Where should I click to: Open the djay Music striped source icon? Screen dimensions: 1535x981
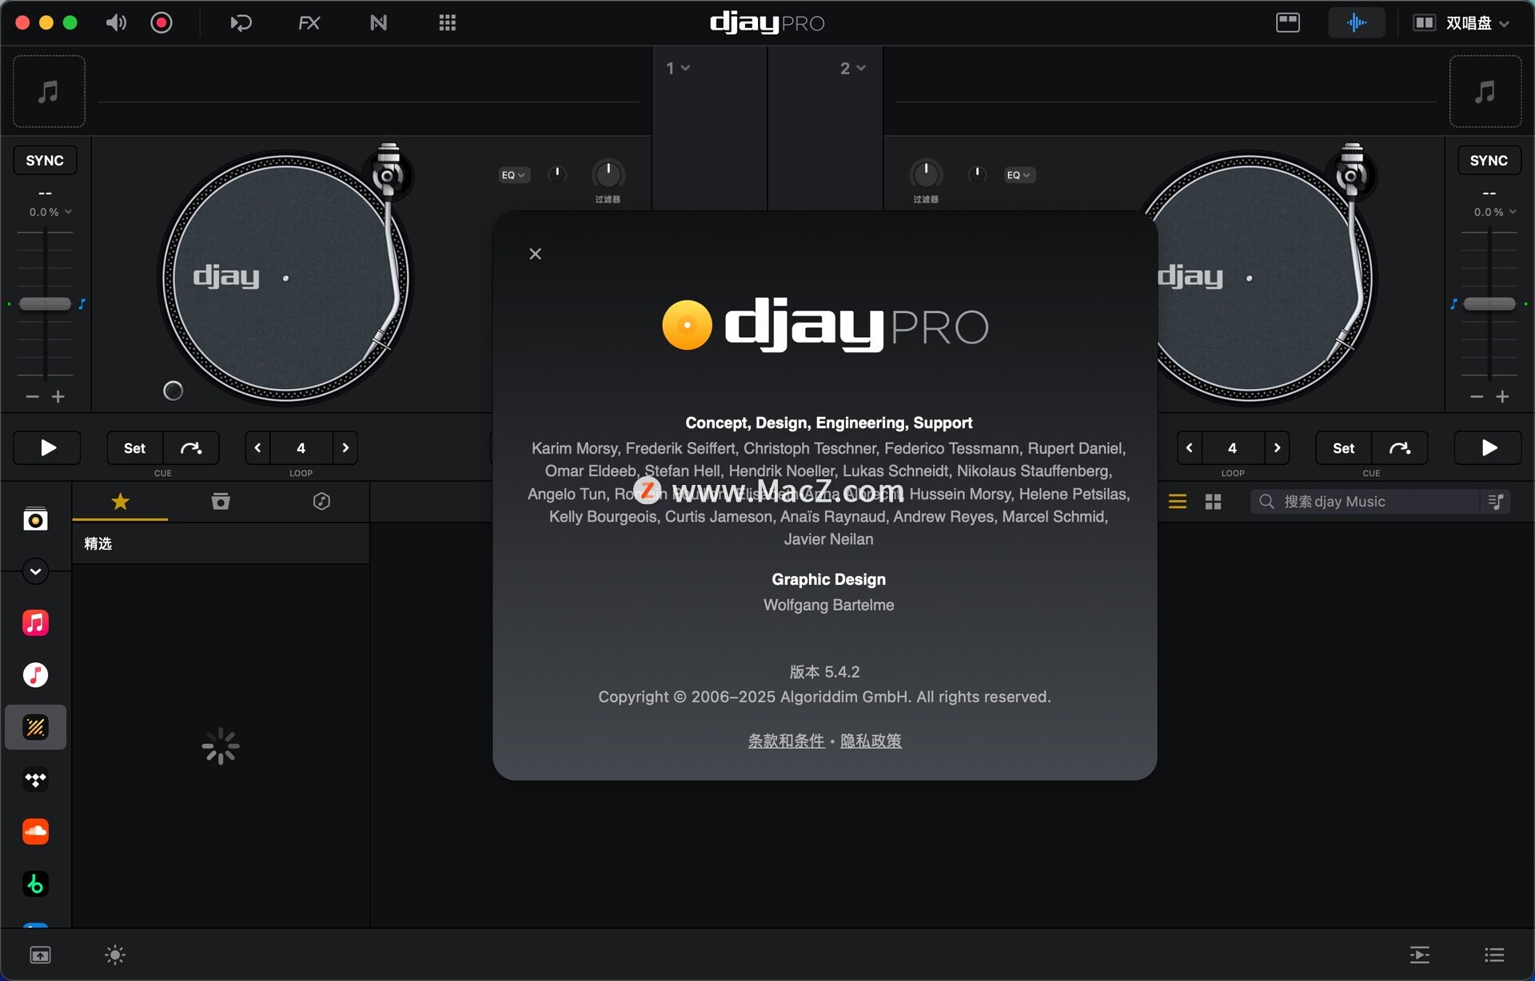tap(35, 727)
